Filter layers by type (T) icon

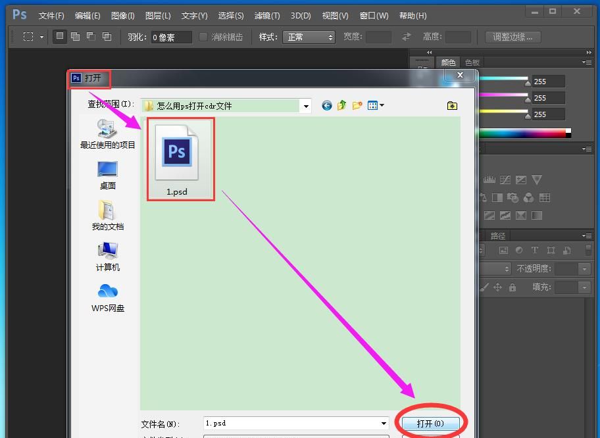pyautogui.click(x=535, y=250)
